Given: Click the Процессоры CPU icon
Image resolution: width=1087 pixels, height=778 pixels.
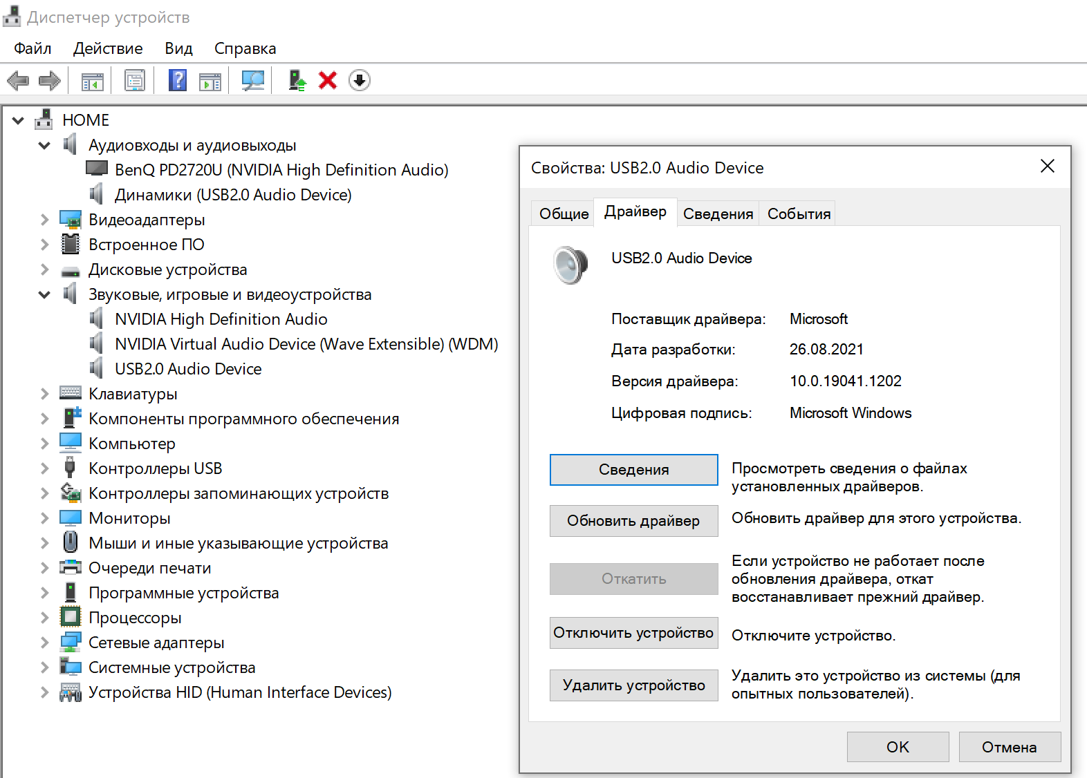Looking at the screenshot, I should (71, 616).
